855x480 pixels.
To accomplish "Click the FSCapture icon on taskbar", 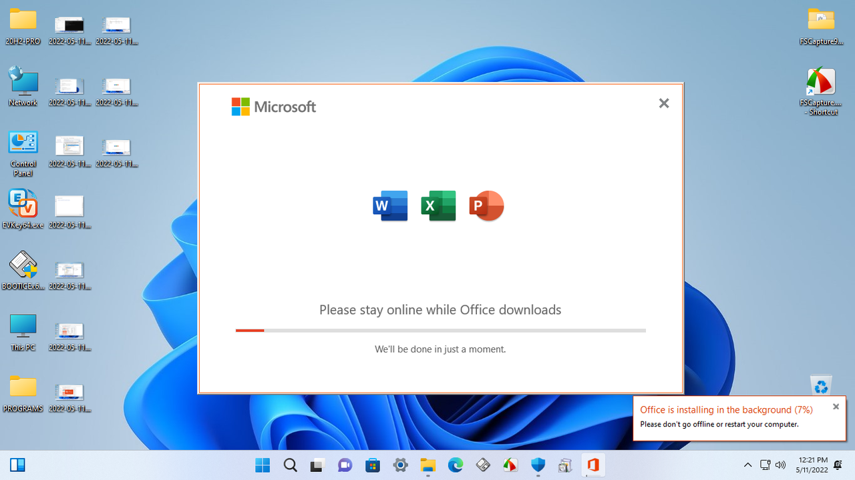I will point(510,465).
